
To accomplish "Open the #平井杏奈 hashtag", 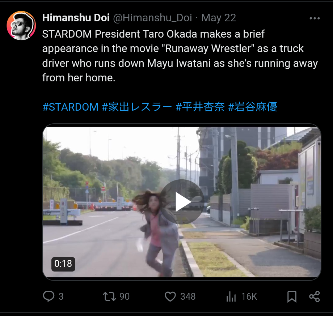I will point(200,107).
